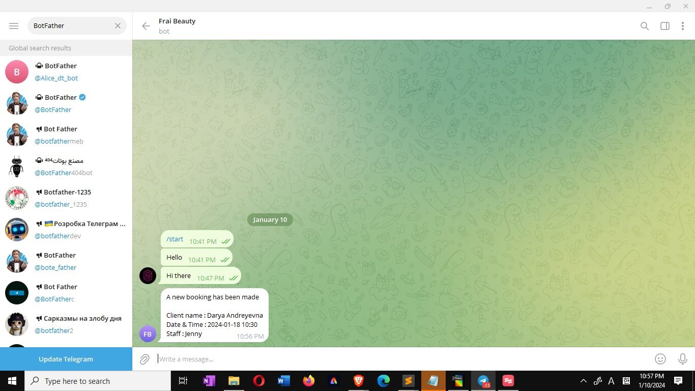The height and width of the screenshot is (391, 695).
Task: Click the FB avatar beside booking message
Action: 148,334
